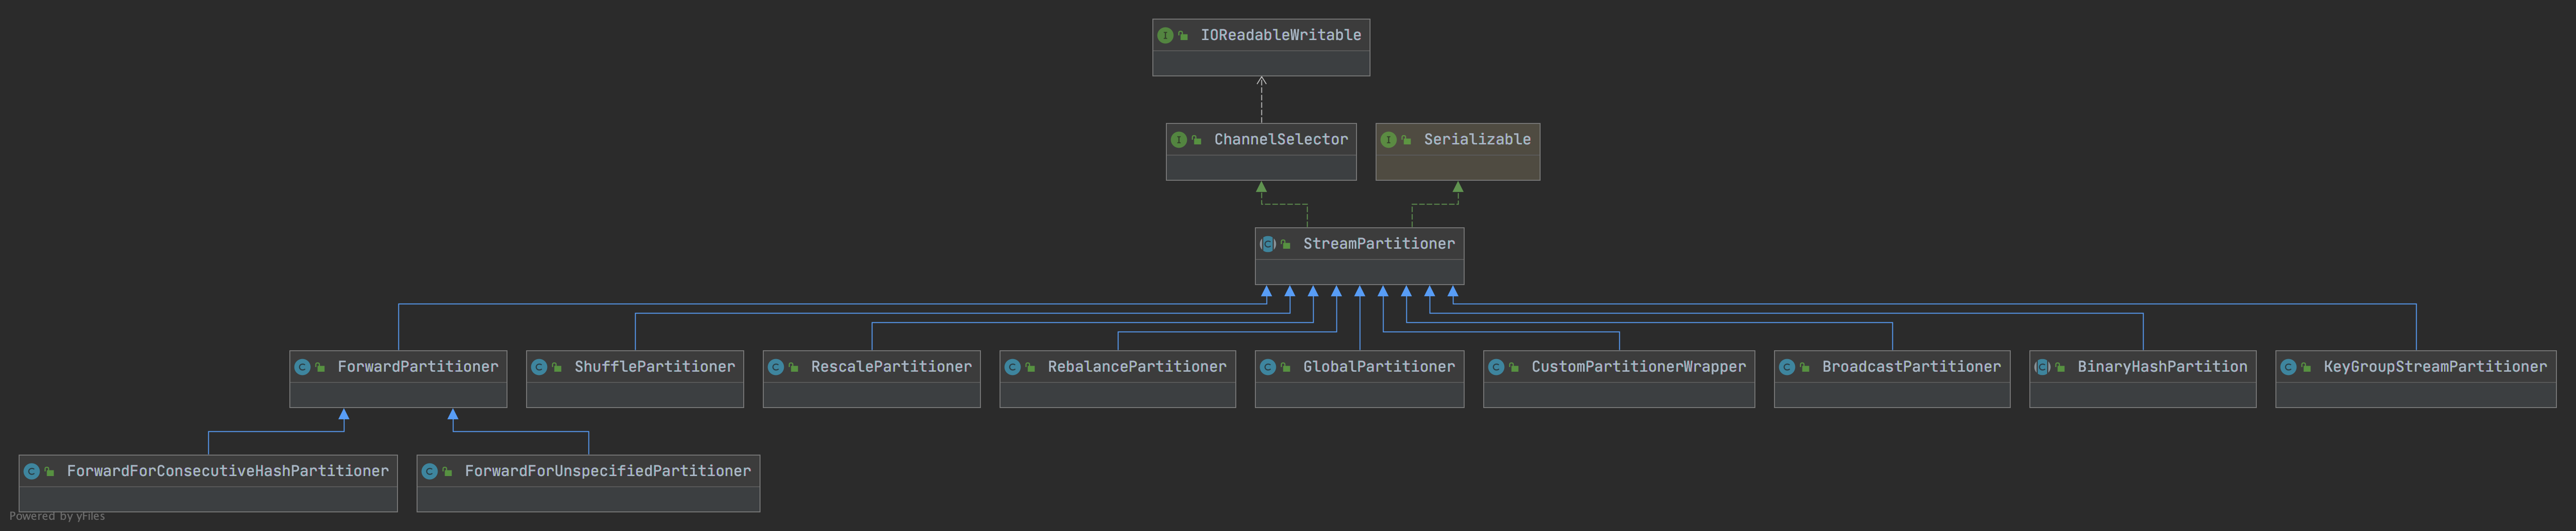The image size is (2576, 531).
Task: Click the class icon of CustomPartitionerWrapper
Action: click(x=1496, y=367)
